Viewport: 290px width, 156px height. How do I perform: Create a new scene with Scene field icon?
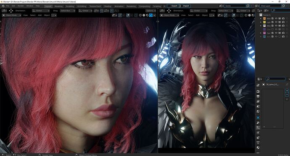pyautogui.click(x=248, y=6)
